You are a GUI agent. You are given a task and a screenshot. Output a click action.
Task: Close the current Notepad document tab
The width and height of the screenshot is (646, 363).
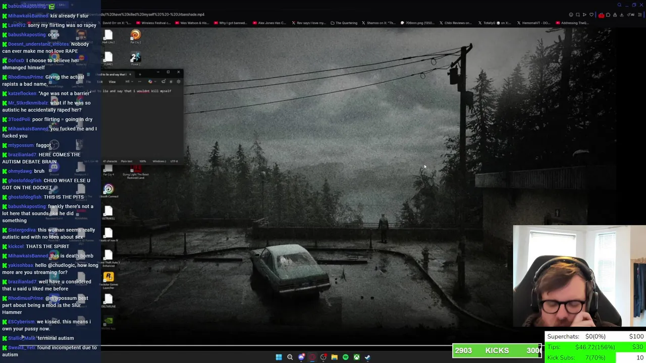pos(130,74)
